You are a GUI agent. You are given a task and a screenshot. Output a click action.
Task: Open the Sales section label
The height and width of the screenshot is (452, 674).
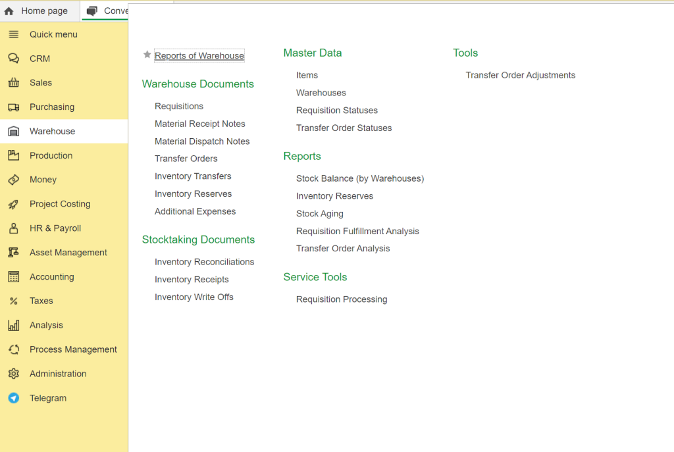(x=41, y=82)
